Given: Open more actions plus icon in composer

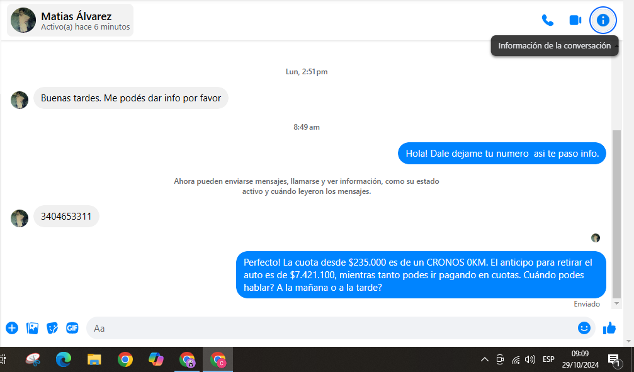Looking at the screenshot, I should (x=12, y=328).
